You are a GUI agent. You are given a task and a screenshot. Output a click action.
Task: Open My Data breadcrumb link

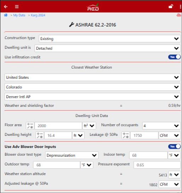[19, 15]
